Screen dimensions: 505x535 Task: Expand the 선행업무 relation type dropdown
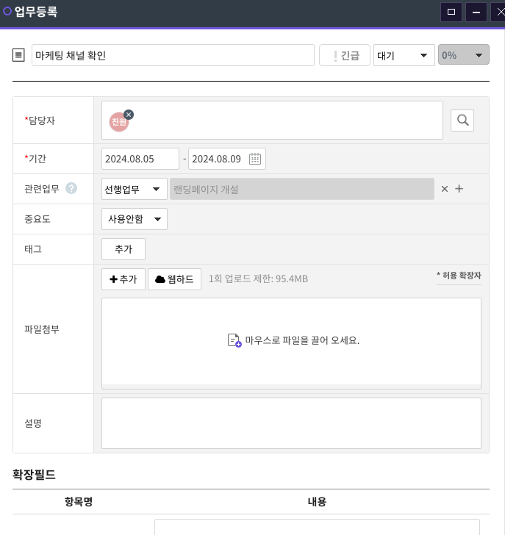(x=135, y=189)
